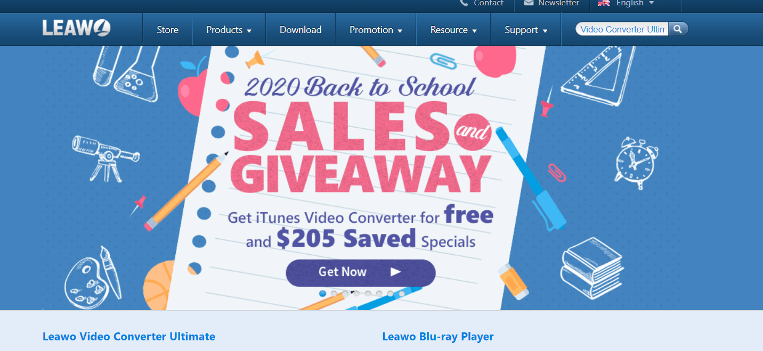Image resolution: width=763 pixels, height=351 pixels.
Task: Select the last carousel slide dot
Action: pos(402,294)
